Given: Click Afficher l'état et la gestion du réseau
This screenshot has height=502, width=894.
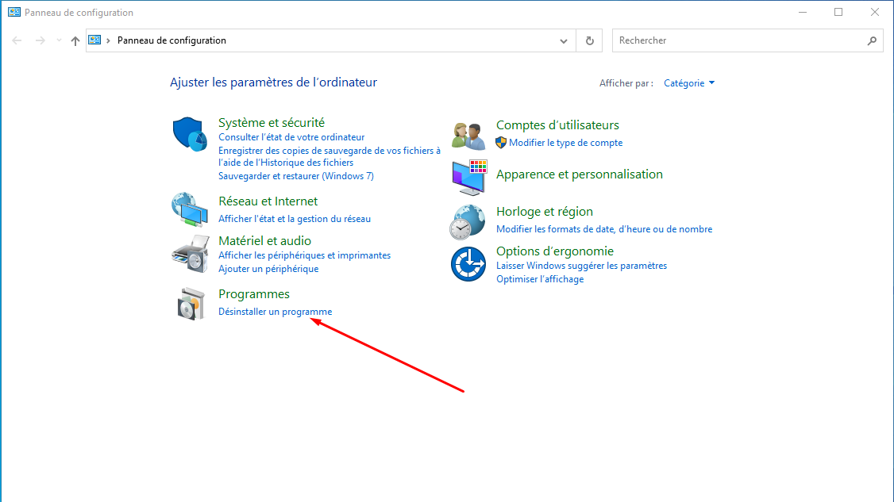Looking at the screenshot, I should click(x=295, y=219).
